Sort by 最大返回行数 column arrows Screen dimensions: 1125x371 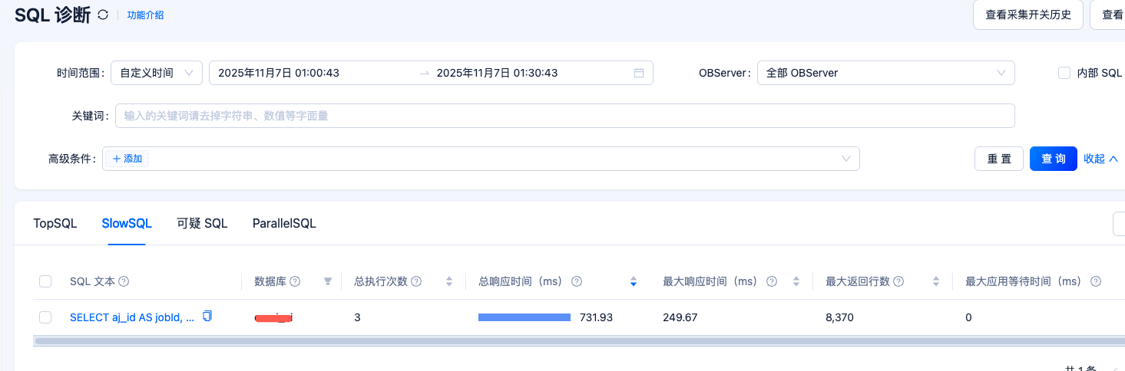tap(936, 281)
